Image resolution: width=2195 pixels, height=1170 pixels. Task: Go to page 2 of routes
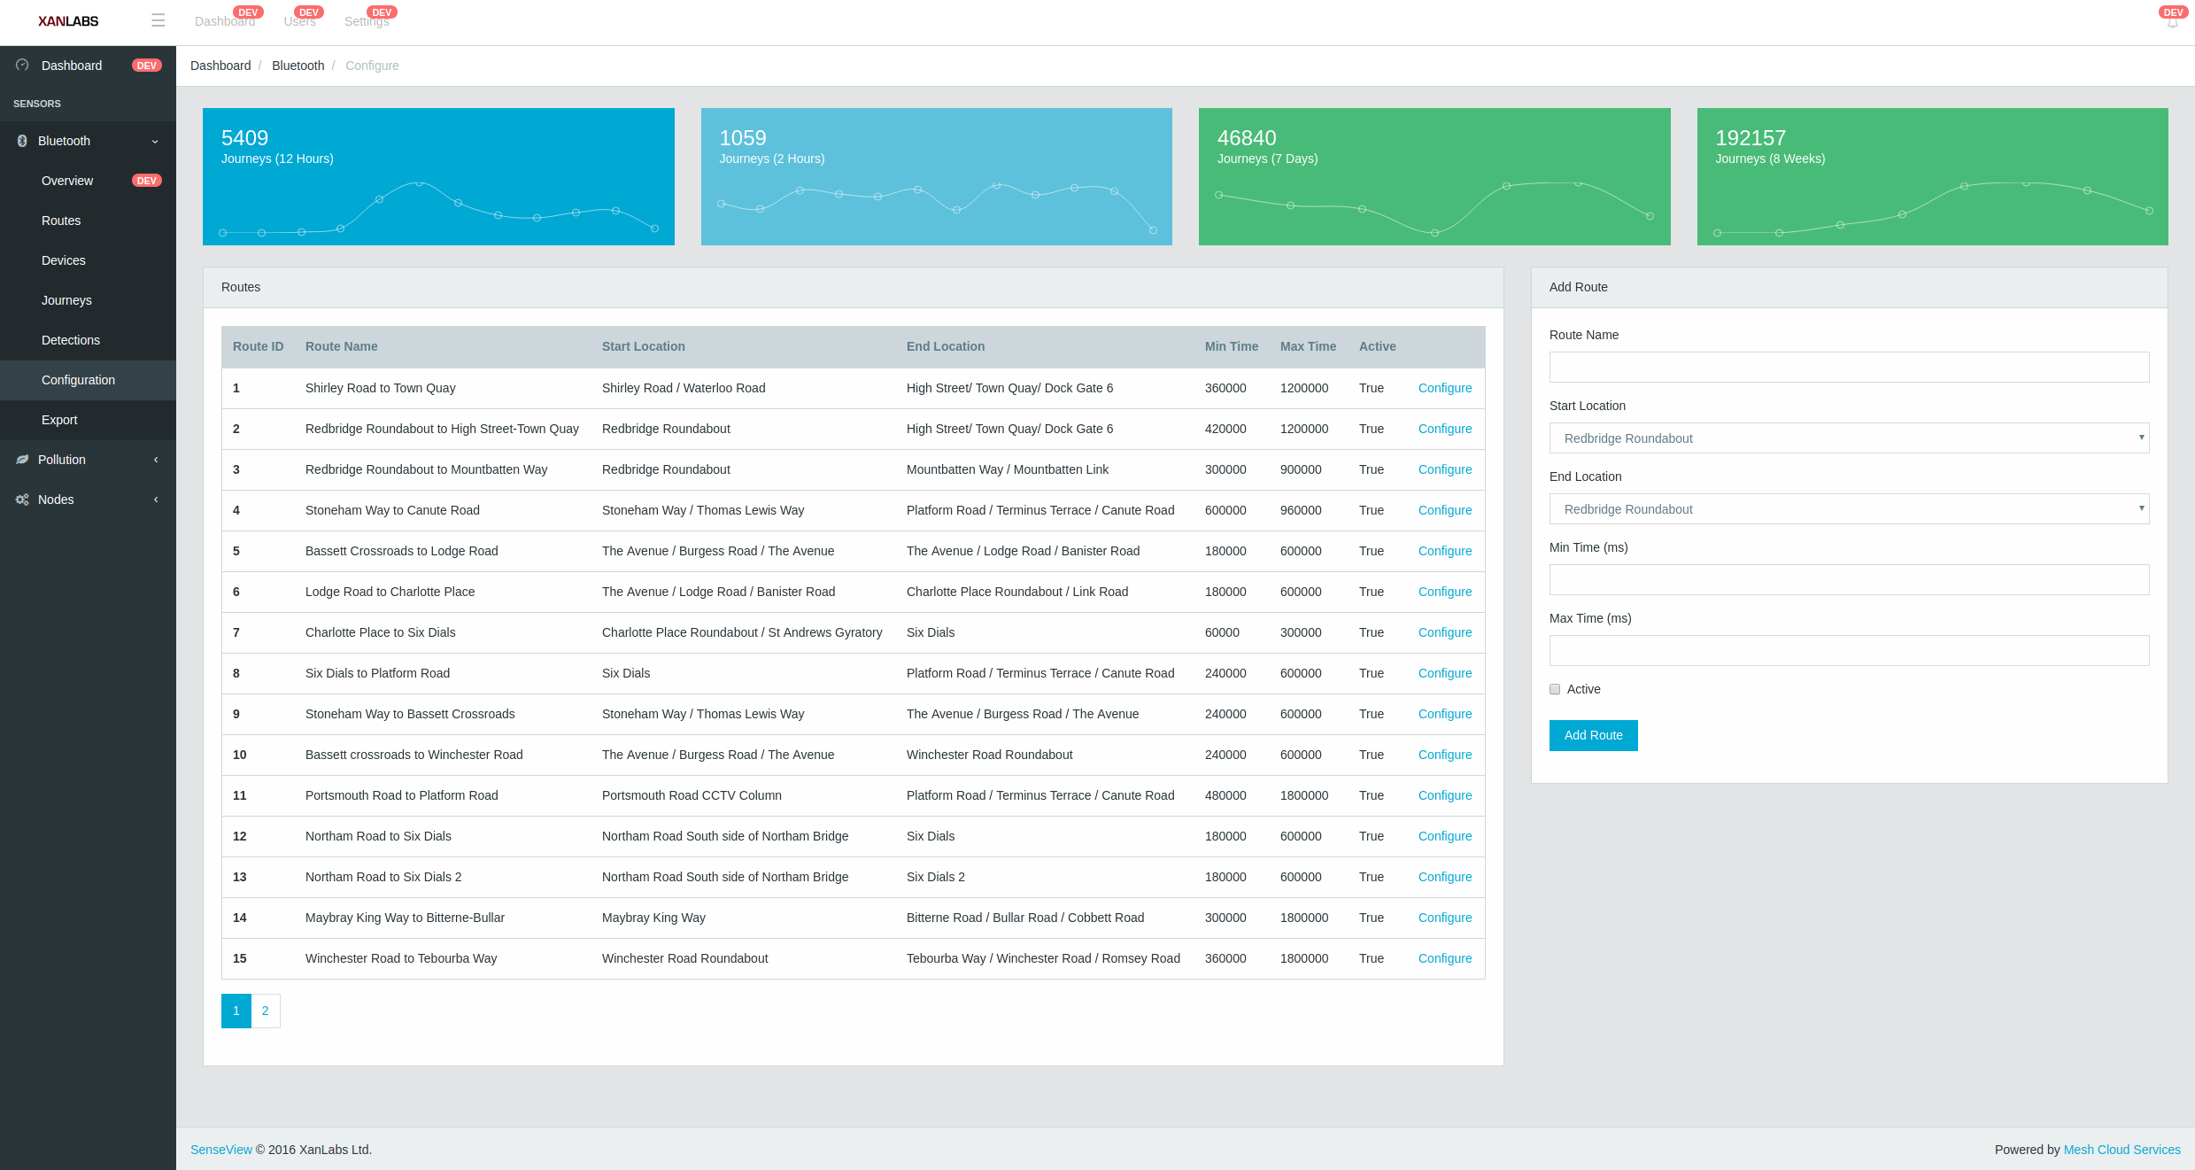point(266,1011)
